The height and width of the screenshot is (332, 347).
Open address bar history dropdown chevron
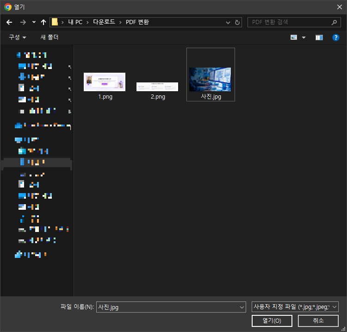228,23
